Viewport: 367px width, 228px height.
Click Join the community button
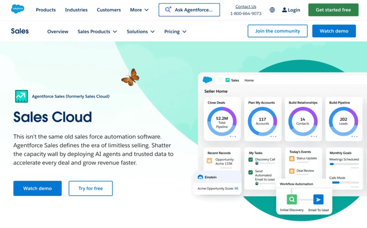click(278, 31)
